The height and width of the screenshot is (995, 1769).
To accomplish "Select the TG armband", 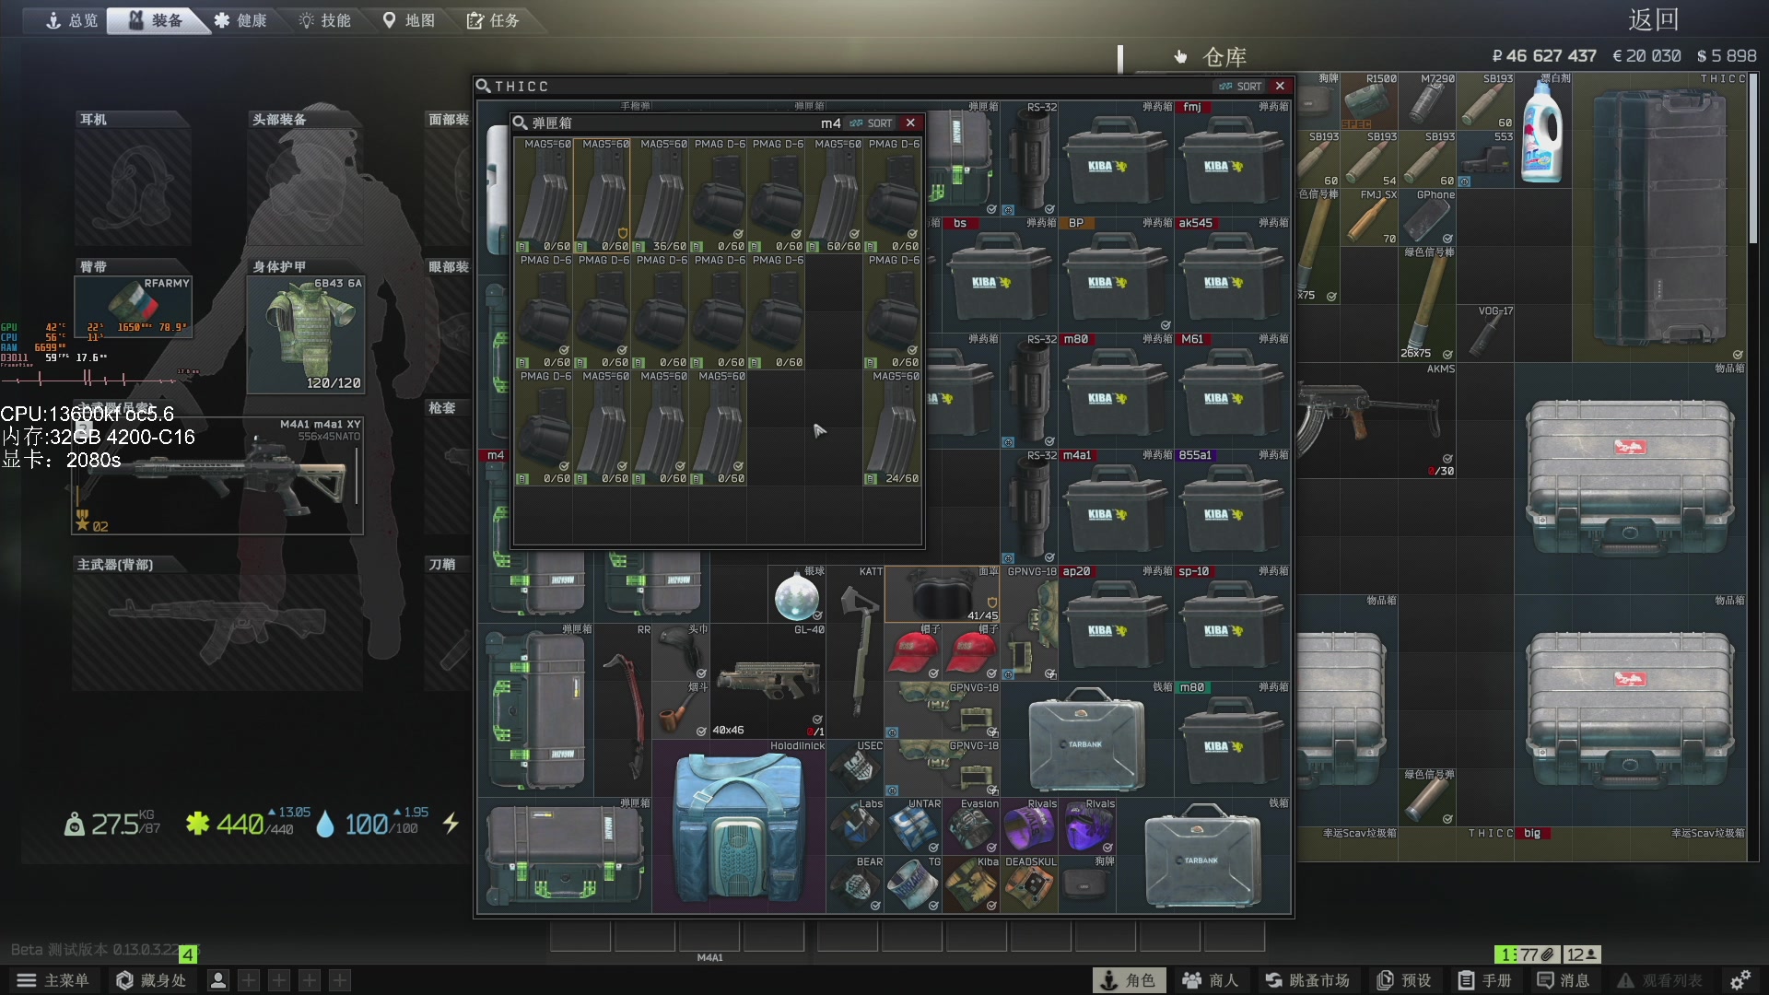I will pyautogui.click(x=914, y=884).
